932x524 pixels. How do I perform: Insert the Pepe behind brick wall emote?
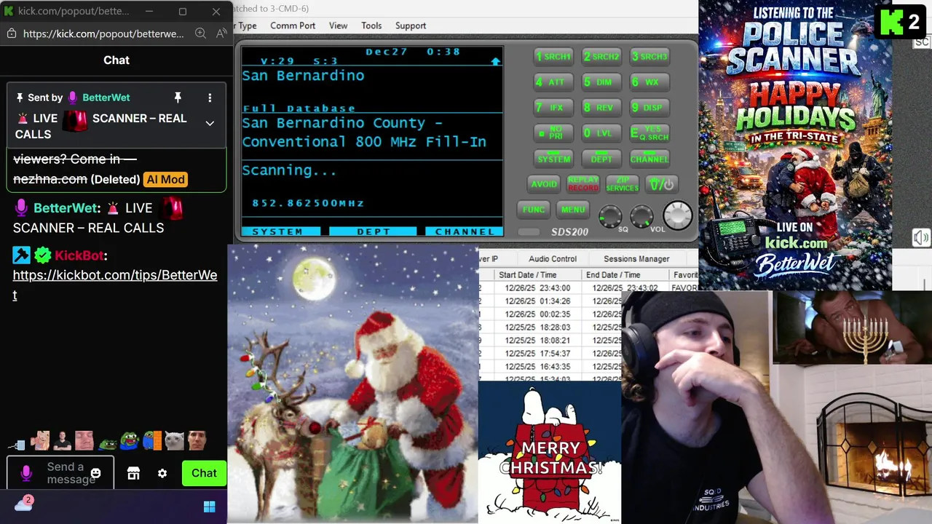point(151,441)
